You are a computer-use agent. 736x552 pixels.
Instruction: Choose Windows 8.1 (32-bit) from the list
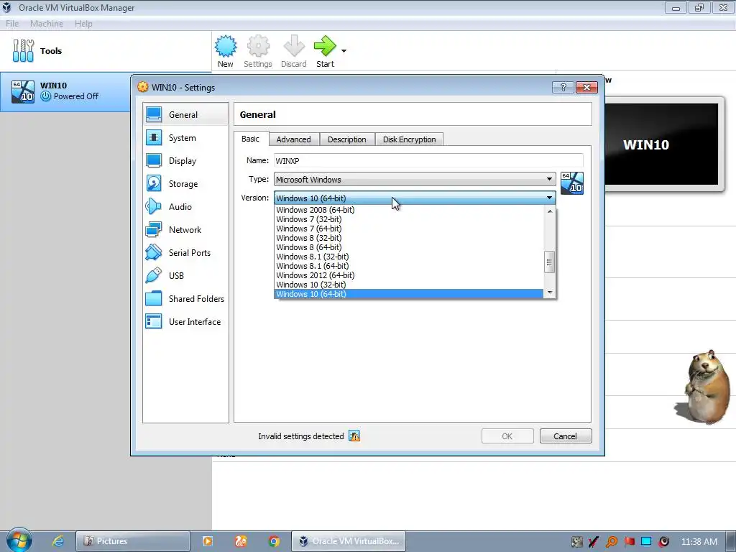(408, 257)
